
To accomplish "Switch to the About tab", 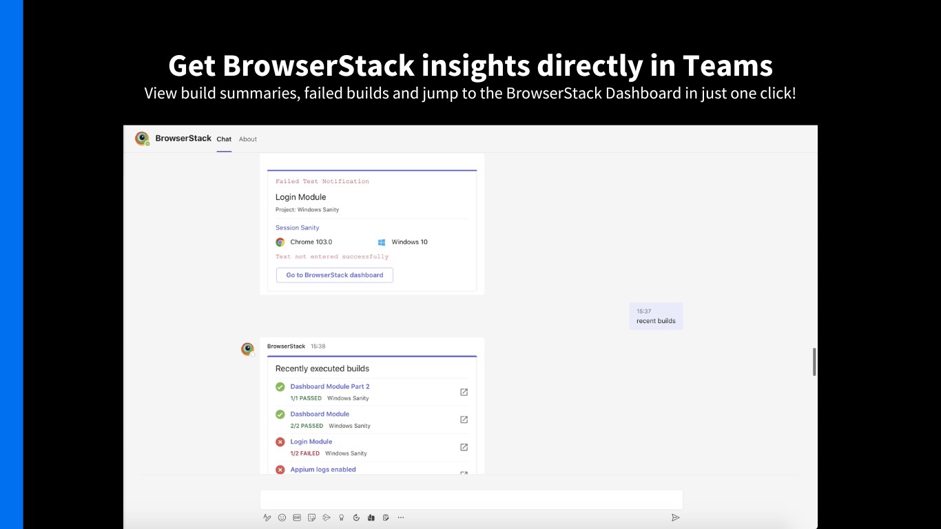I will coord(248,139).
